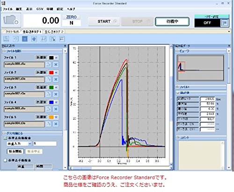Select the zoom magnifier tool in toolbar
Viewport: 234px width, 192px height.
6,39
